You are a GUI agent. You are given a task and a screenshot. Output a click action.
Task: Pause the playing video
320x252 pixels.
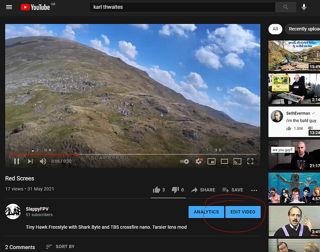[x=17, y=161]
